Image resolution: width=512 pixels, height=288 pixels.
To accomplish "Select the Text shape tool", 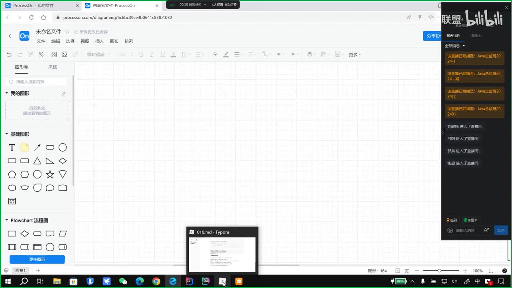I will point(12,148).
